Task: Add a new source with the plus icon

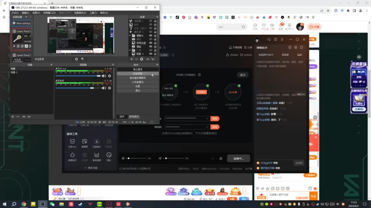Action: [132, 59]
